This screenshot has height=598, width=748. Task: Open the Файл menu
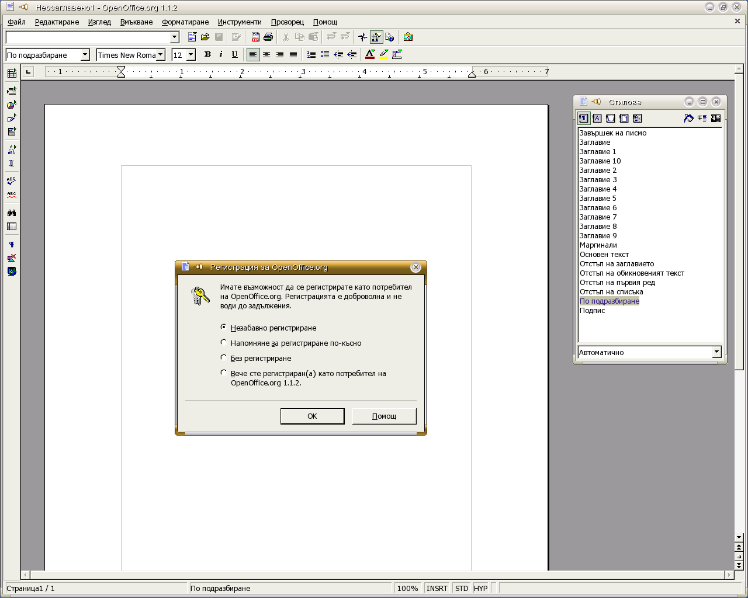pyautogui.click(x=16, y=22)
